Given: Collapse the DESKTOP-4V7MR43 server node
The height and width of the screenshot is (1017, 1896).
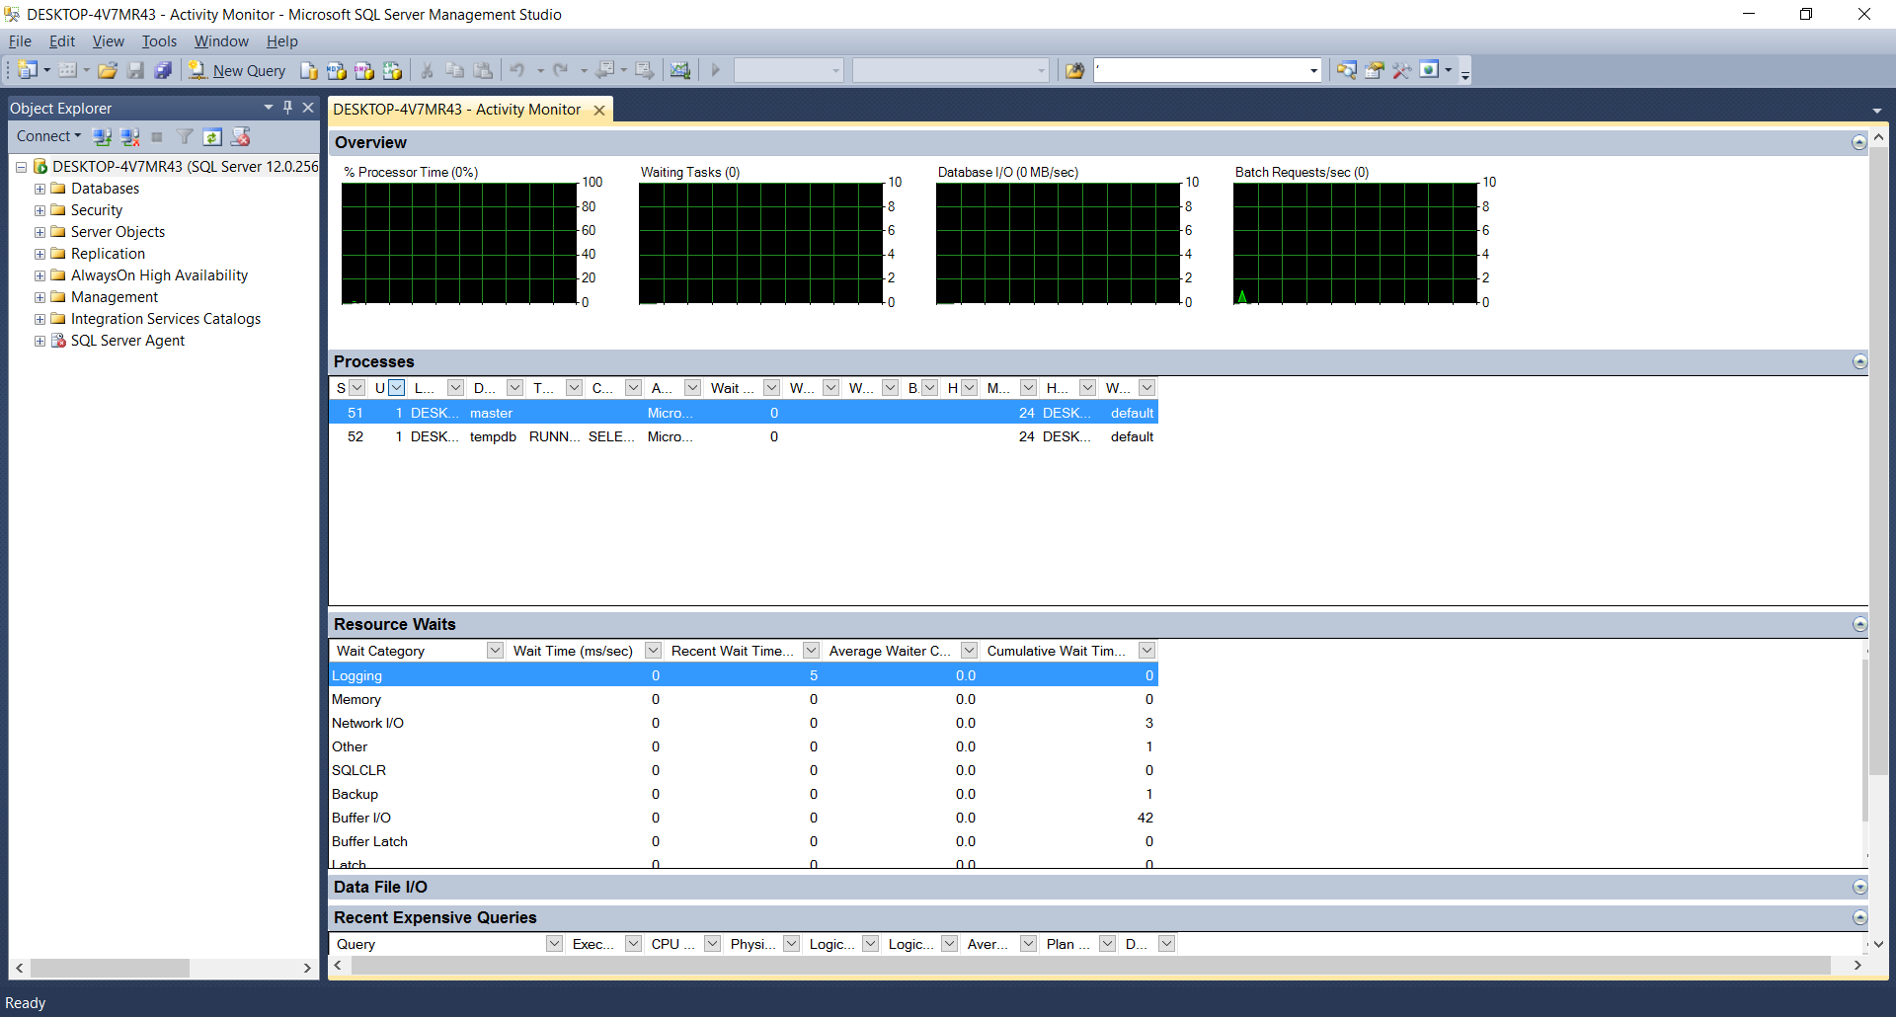Looking at the screenshot, I should [x=21, y=167].
